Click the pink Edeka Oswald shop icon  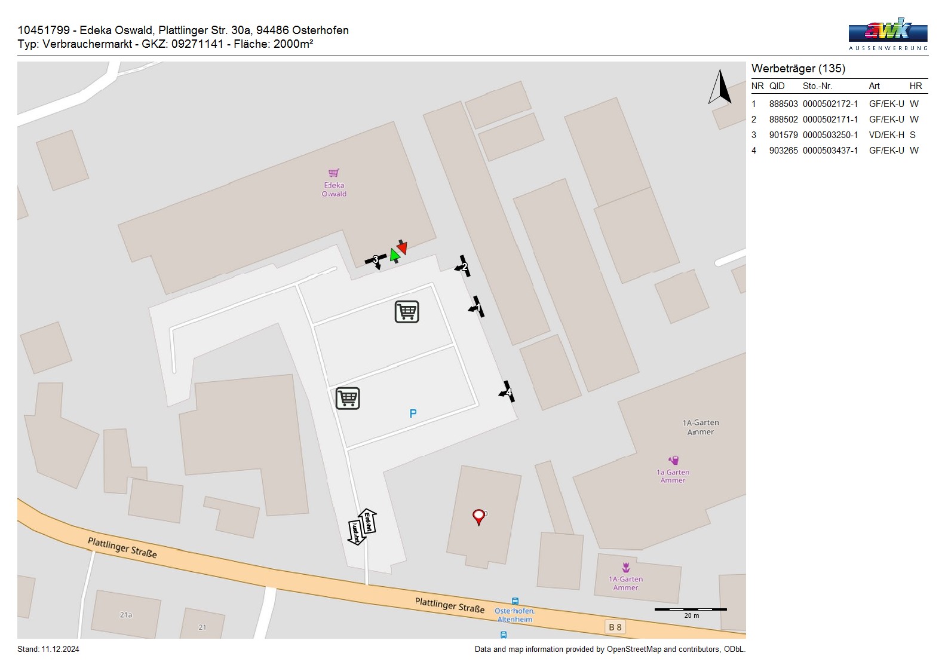coord(334,173)
